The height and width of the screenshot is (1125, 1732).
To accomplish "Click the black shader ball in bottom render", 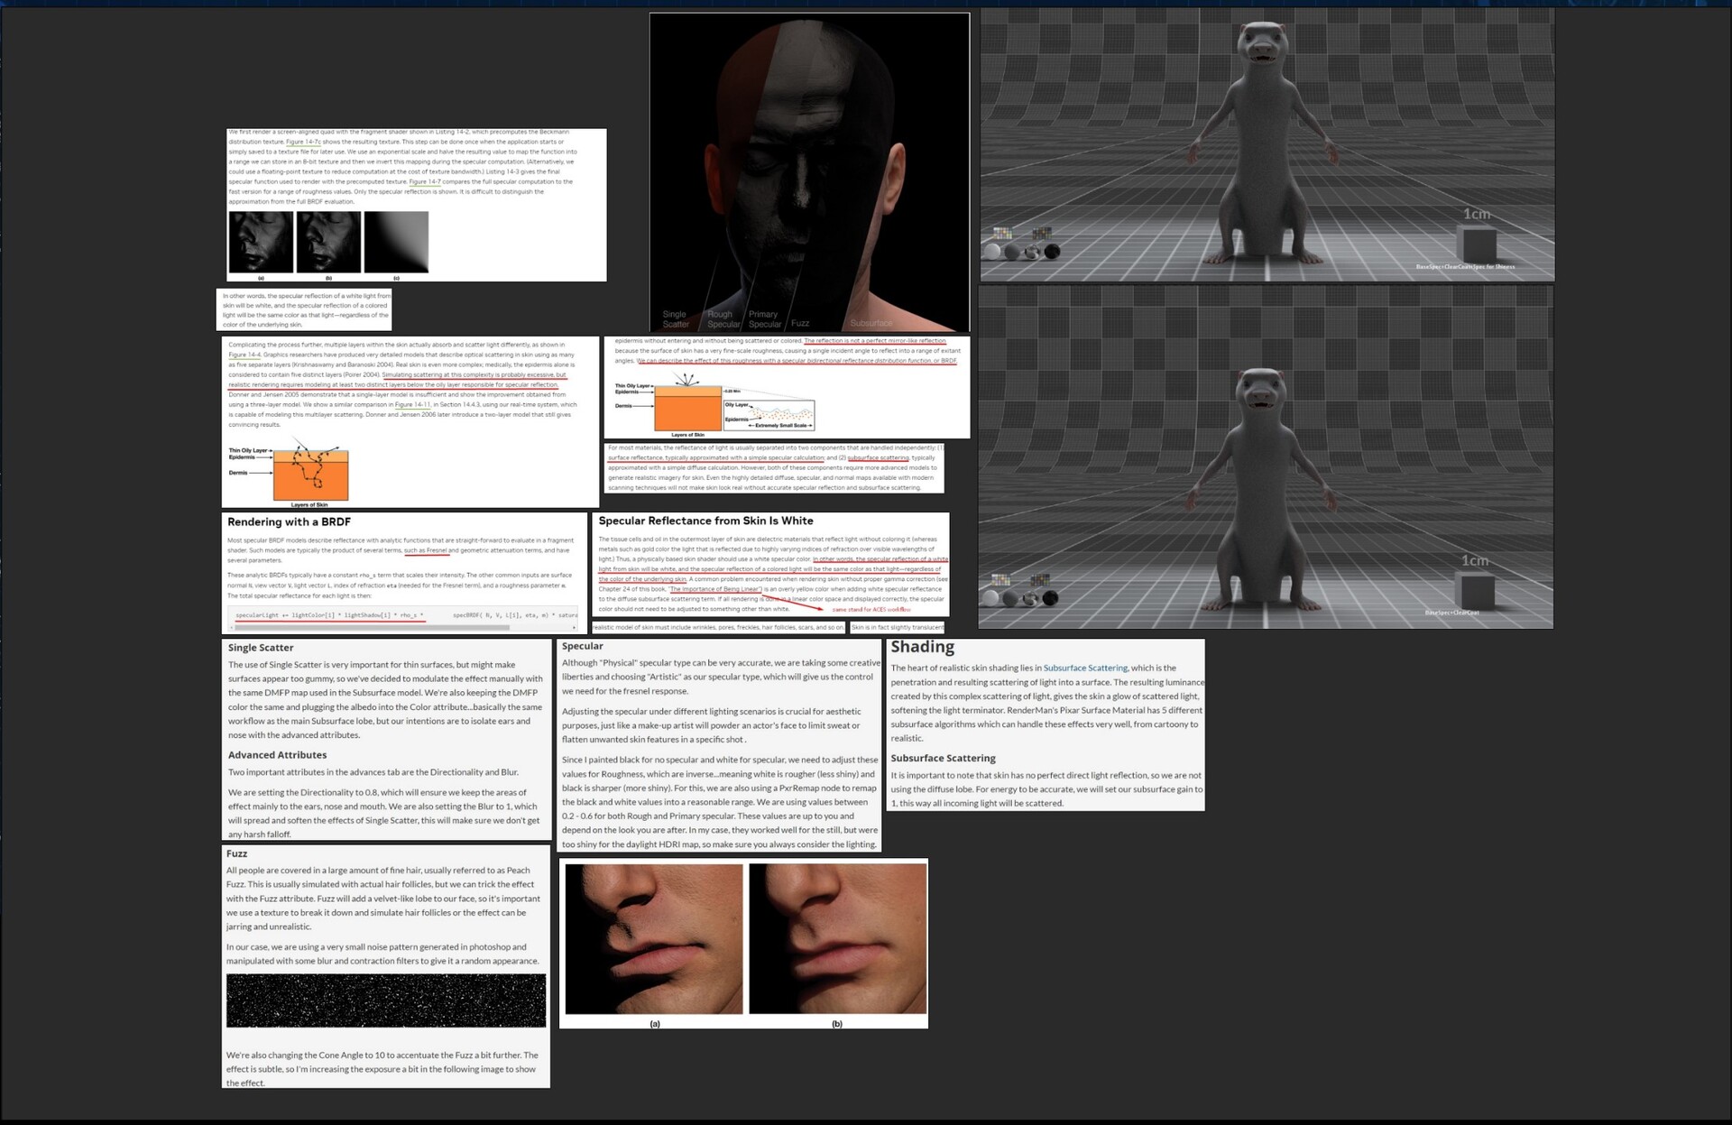I will [1050, 598].
